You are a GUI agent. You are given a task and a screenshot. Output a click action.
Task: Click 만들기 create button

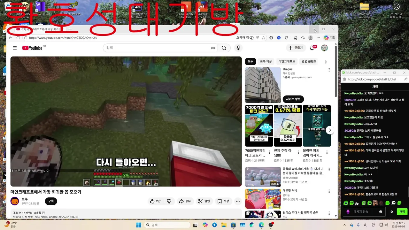[x=296, y=48]
